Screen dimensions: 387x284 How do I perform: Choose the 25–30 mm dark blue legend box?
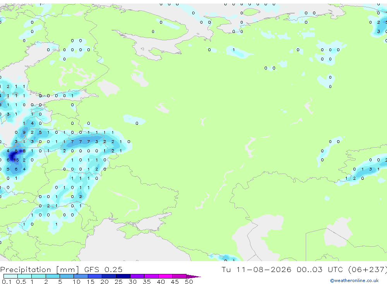click(123, 276)
